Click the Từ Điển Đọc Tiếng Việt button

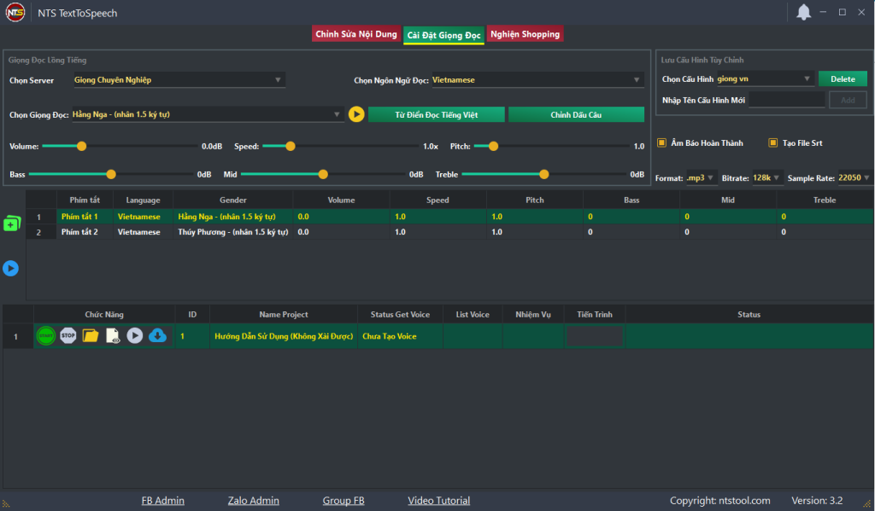[437, 114]
